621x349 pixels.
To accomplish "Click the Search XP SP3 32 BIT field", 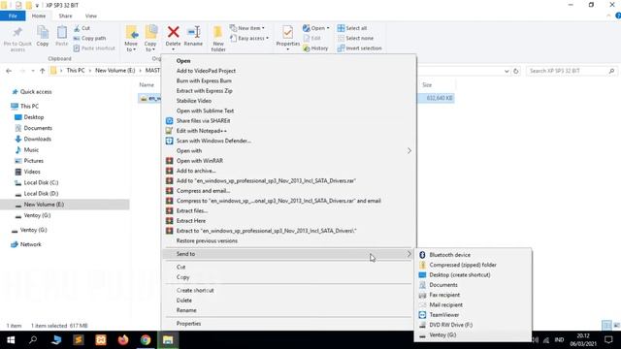I will [x=572, y=71].
